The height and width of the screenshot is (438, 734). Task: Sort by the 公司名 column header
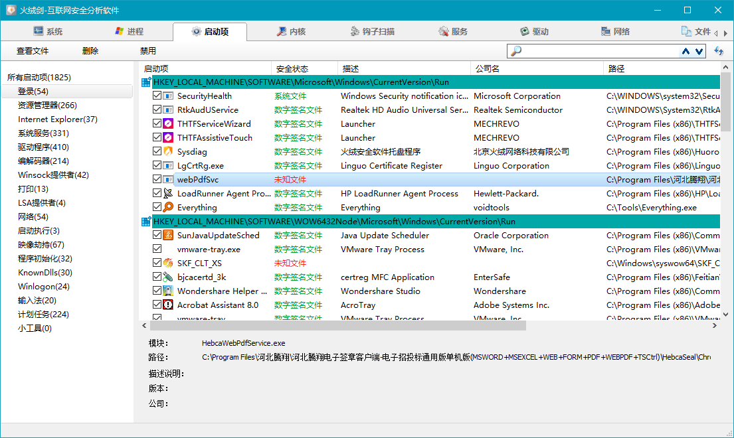point(537,69)
